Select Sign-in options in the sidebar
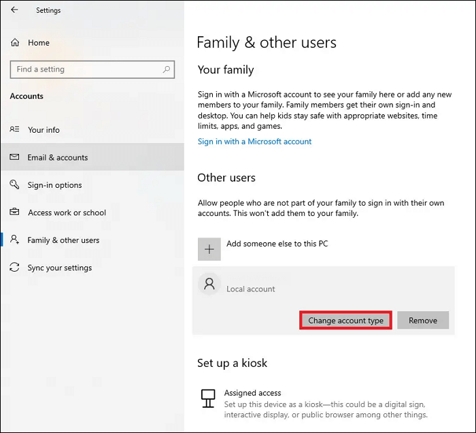This screenshot has width=476, height=433. pyautogui.click(x=54, y=185)
